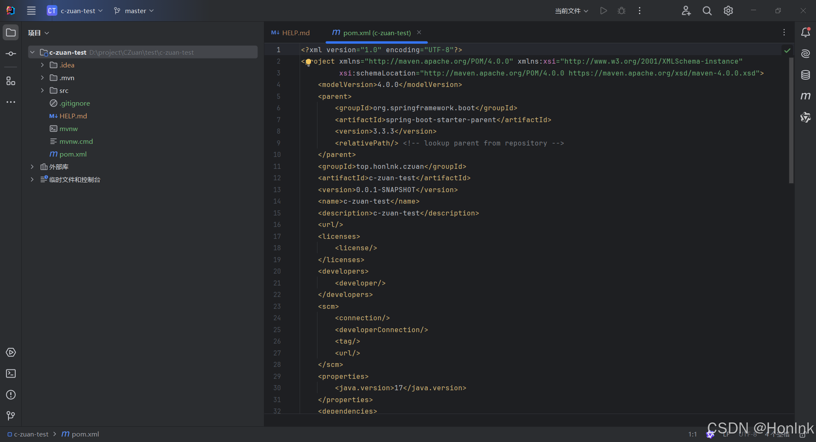Debug the current file
The width and height of the screenshot is (816, 442).
pos(621,11)
